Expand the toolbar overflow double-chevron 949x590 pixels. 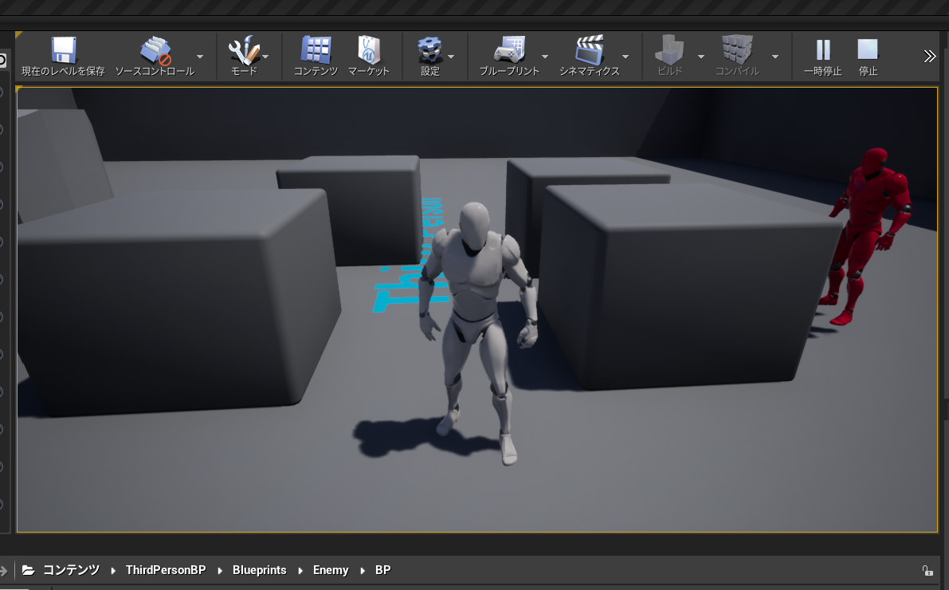(930, 57)
